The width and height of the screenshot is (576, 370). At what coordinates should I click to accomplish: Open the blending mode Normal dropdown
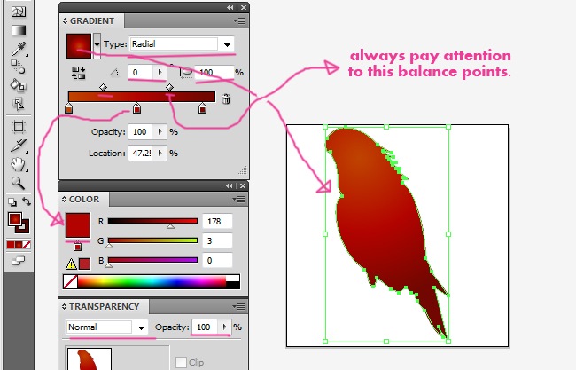139,327
